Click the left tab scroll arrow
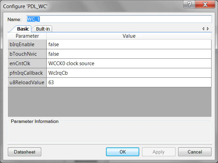 point(203,29)
